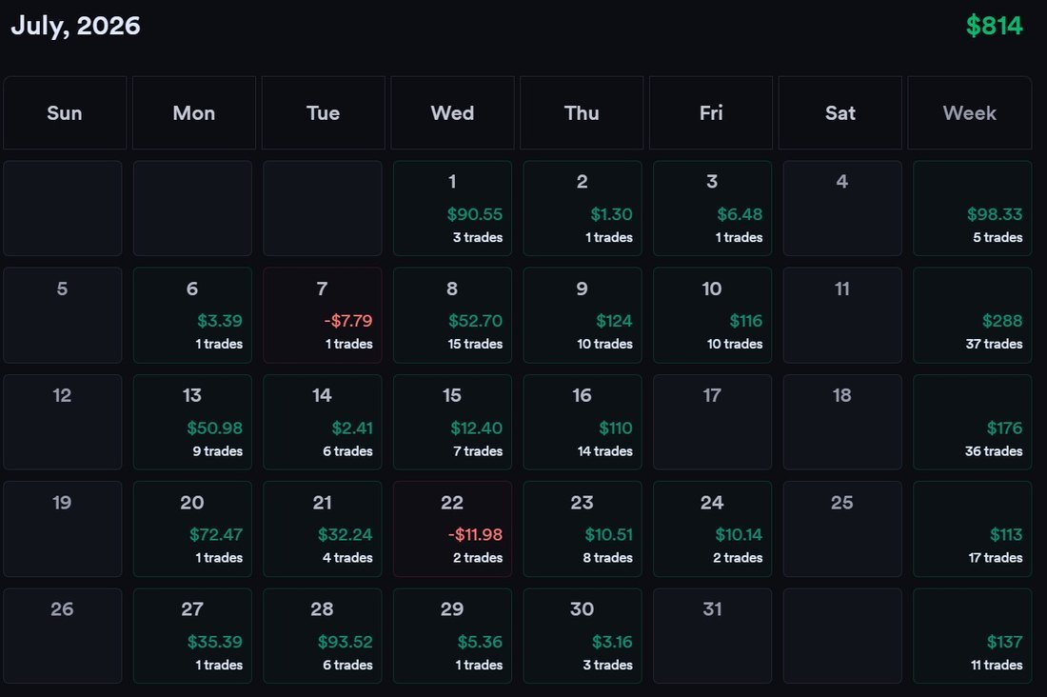View July 9 showing $124 profit
This screenshot has width=1047, height=697.
583,315
